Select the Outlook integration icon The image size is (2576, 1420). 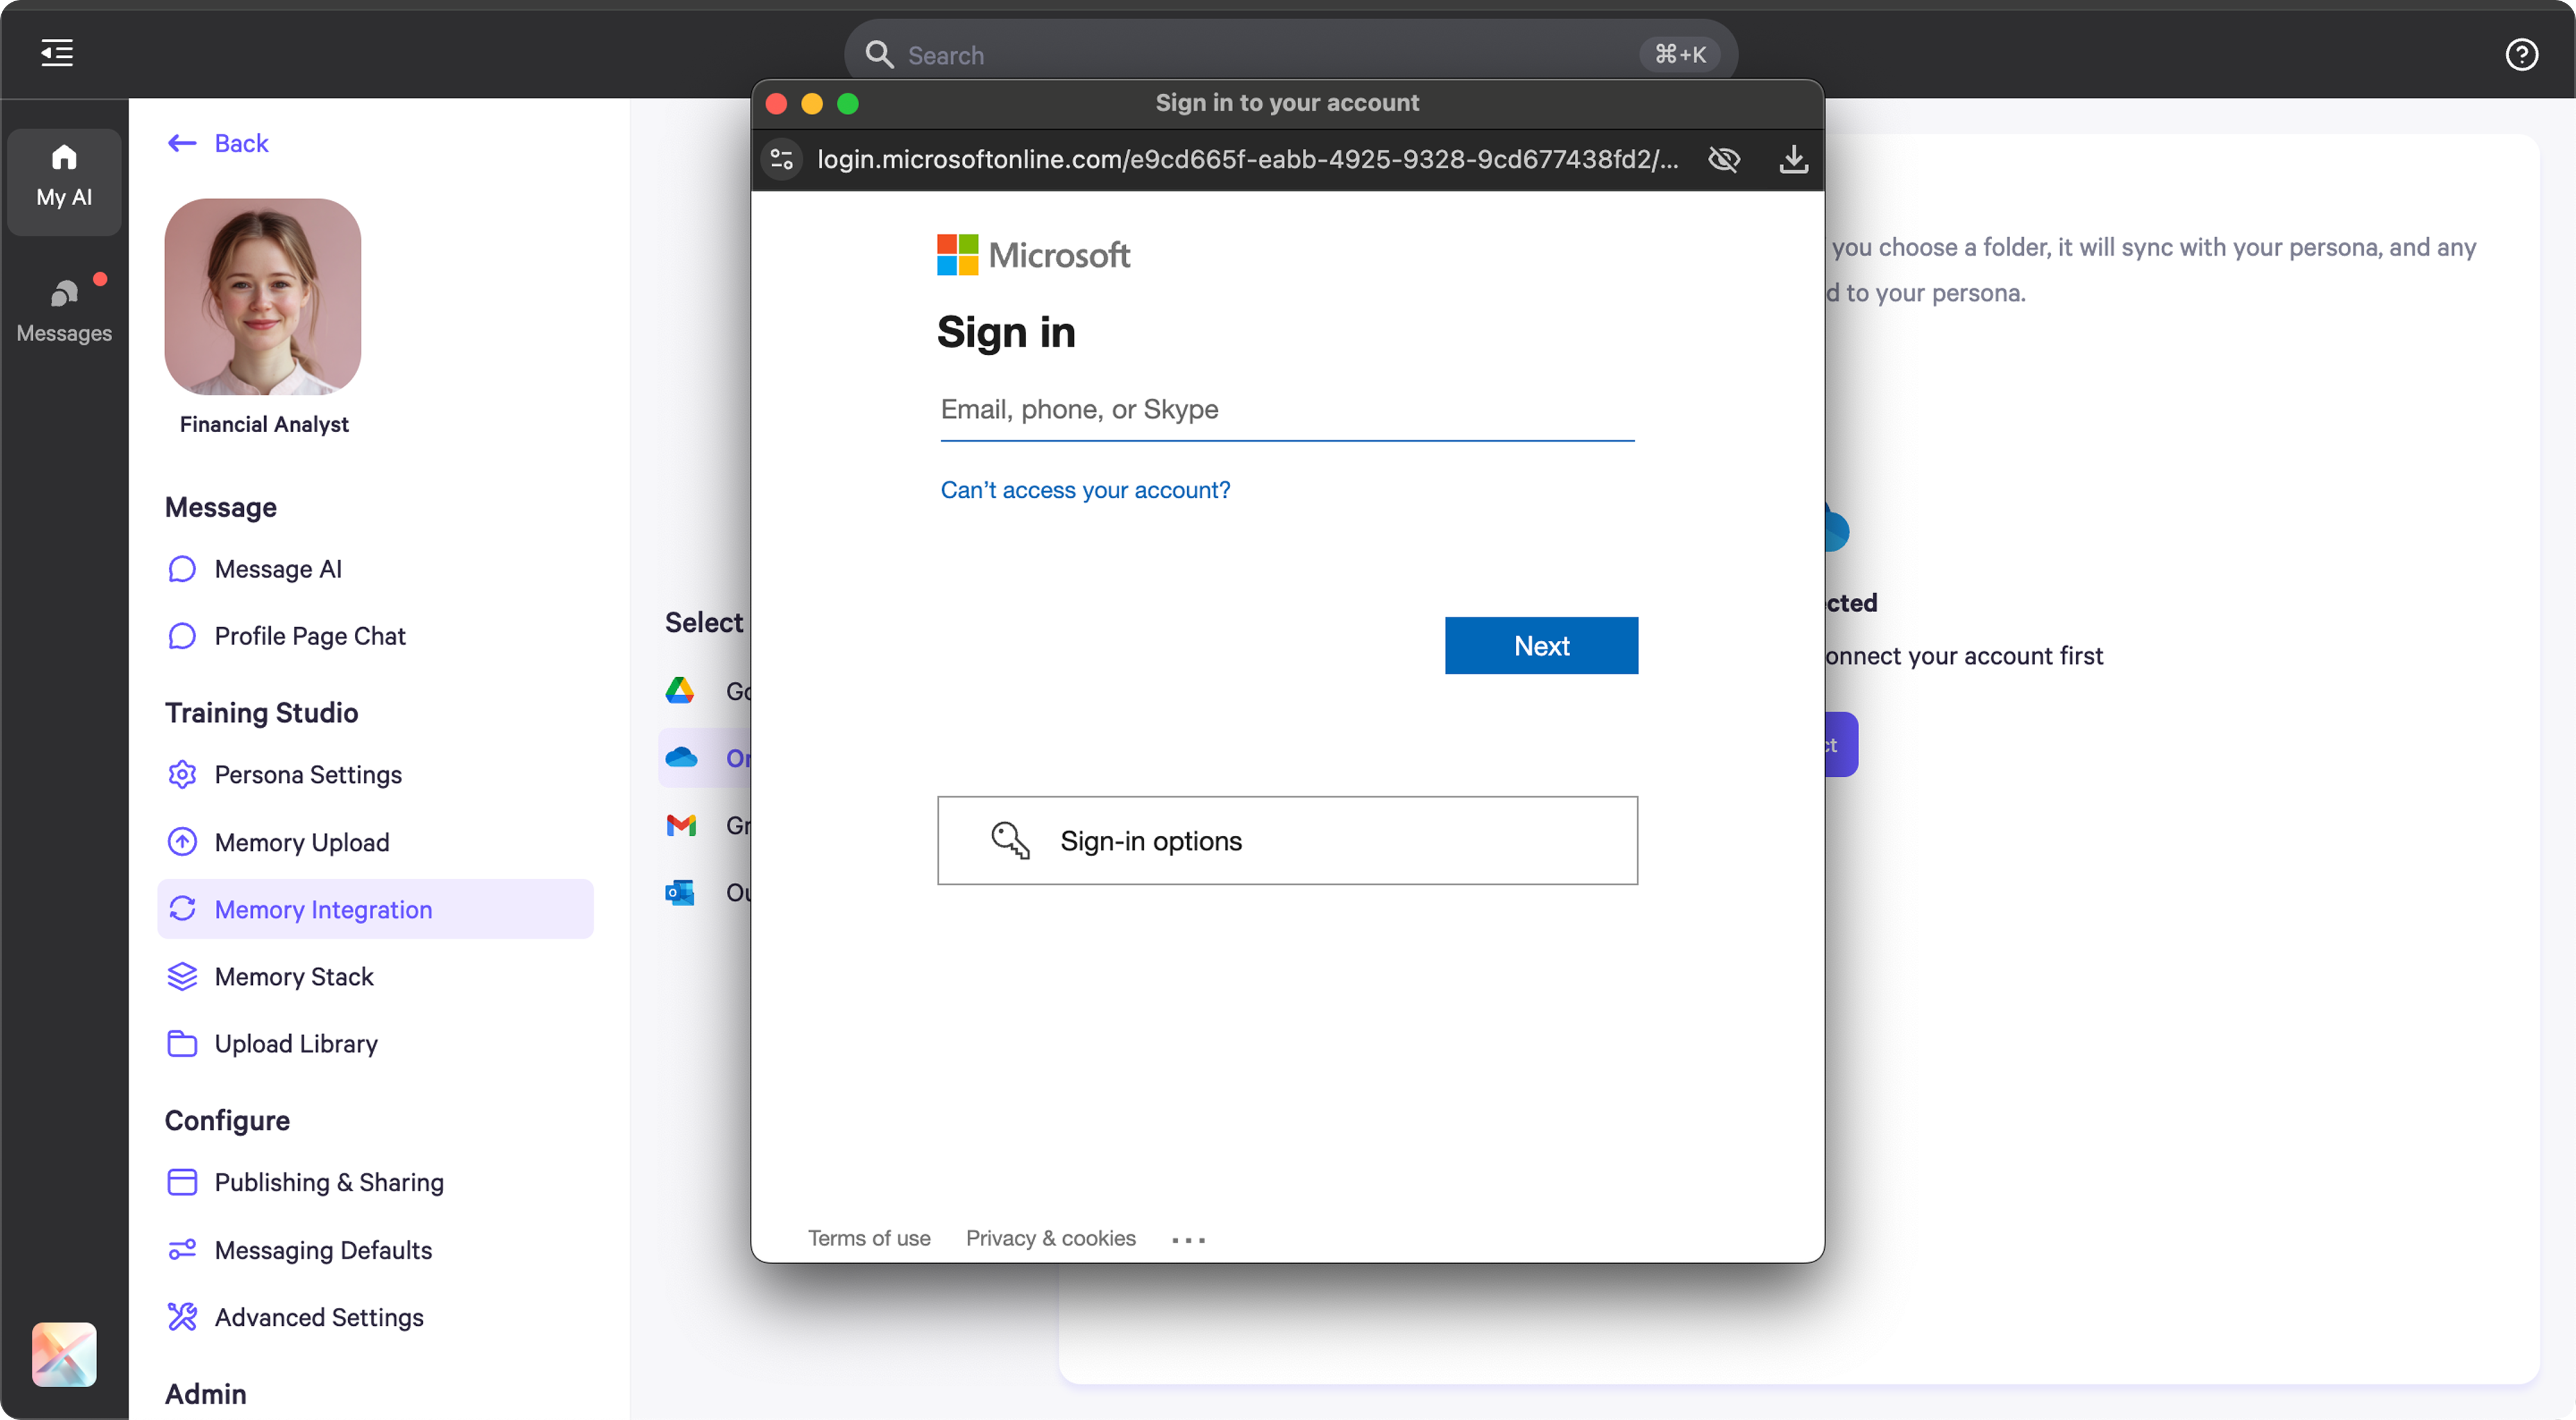681,893
